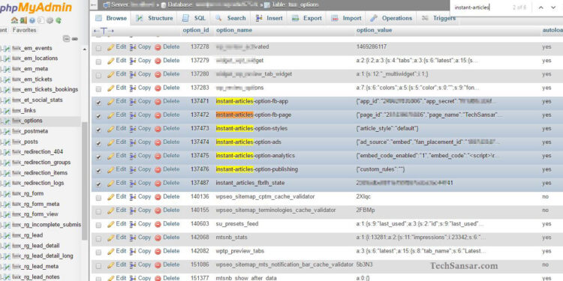The height and width of the screenshot is (281, 563).
Task: Open the Import tab
Action: (x=347, y=18)
